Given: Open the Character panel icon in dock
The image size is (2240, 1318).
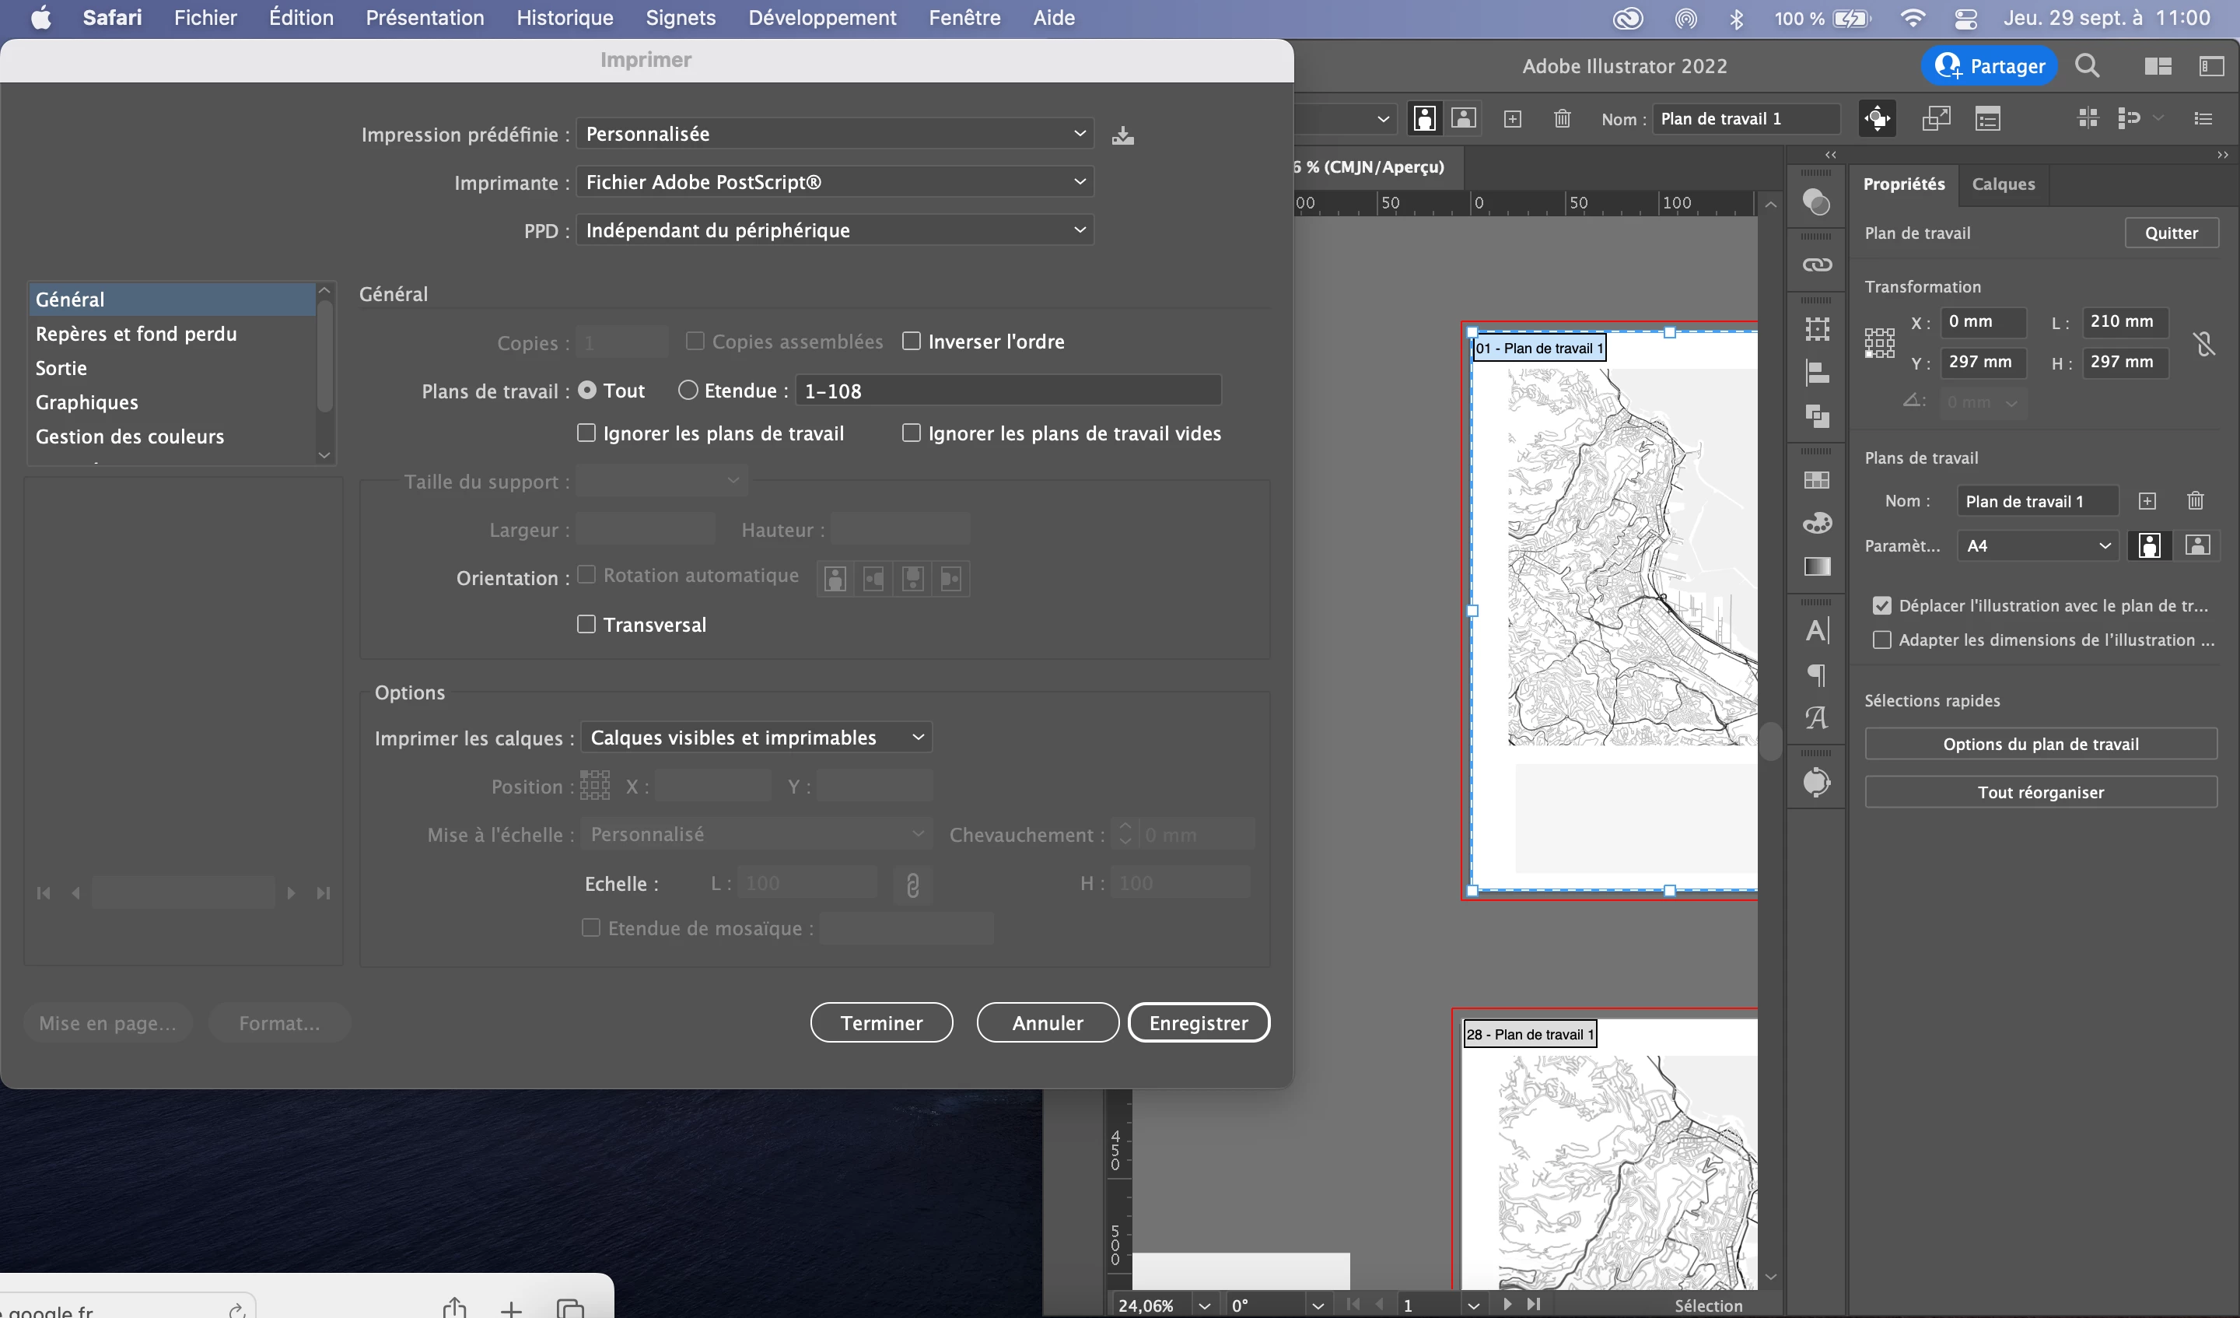Looking at the screenshot, I should coord(1817,629).
